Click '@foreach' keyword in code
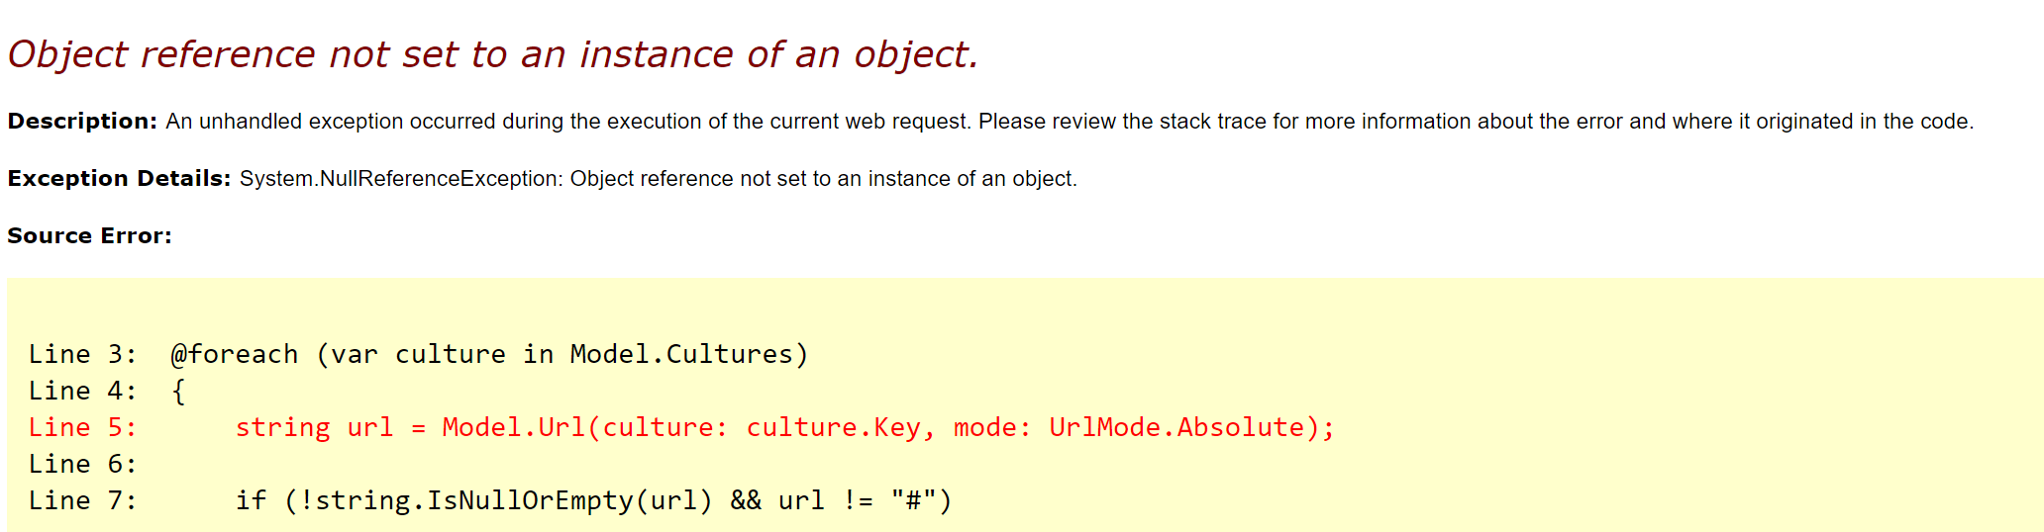Viewport: 2044px width, 532px height. pyautogui.click(x=235, y=354)
